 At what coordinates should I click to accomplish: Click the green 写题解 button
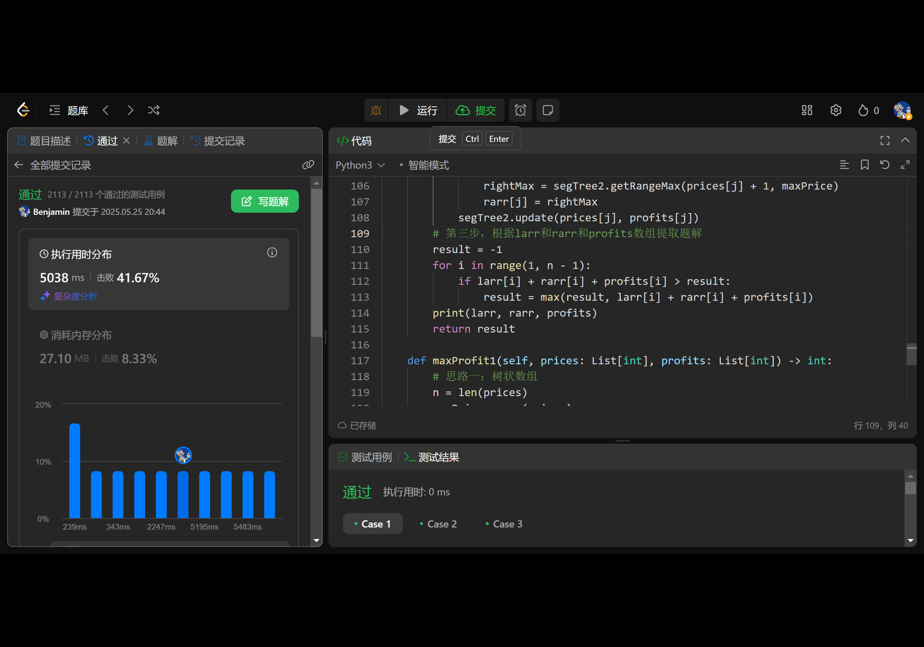point(265,201)
